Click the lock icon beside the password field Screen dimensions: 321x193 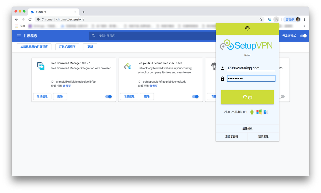223,78
